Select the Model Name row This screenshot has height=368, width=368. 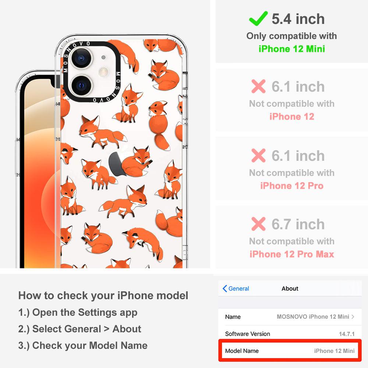[290, 351]
